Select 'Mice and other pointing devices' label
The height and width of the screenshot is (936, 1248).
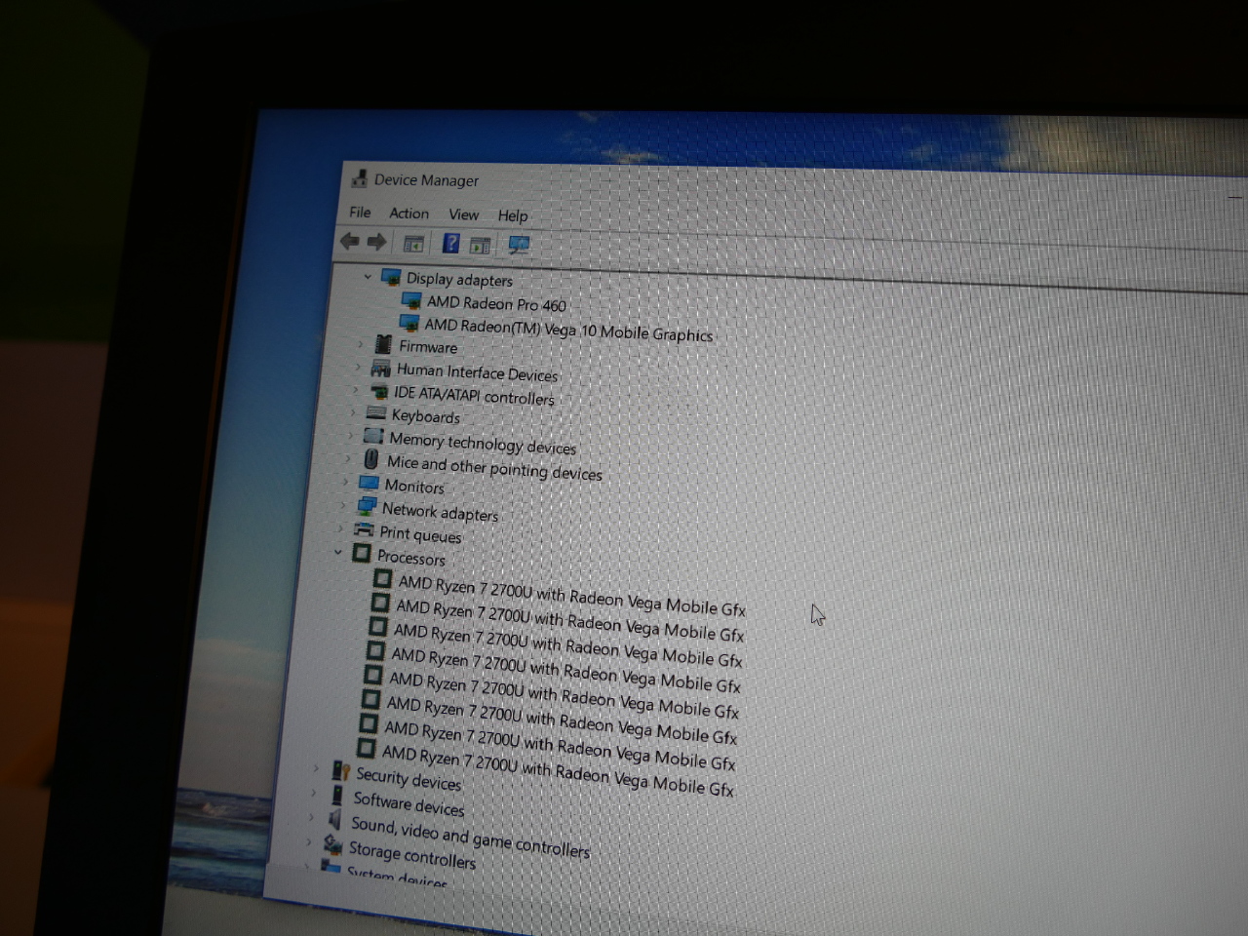(494, 467)
